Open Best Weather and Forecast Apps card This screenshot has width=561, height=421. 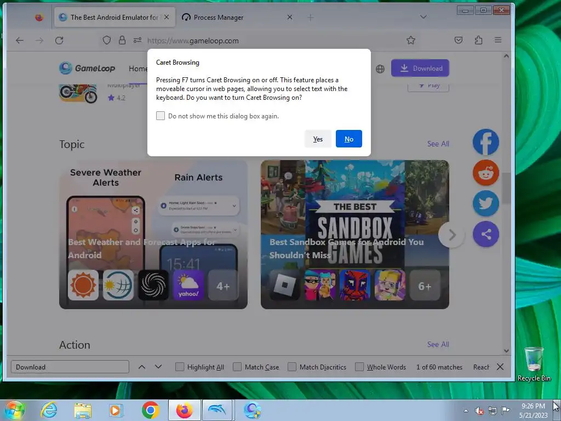coord(153,235)
